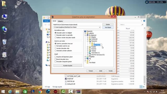Switch to the Gelişmiş tab
The height and width of the screenshot is (94, 167).
pos(60,21)
